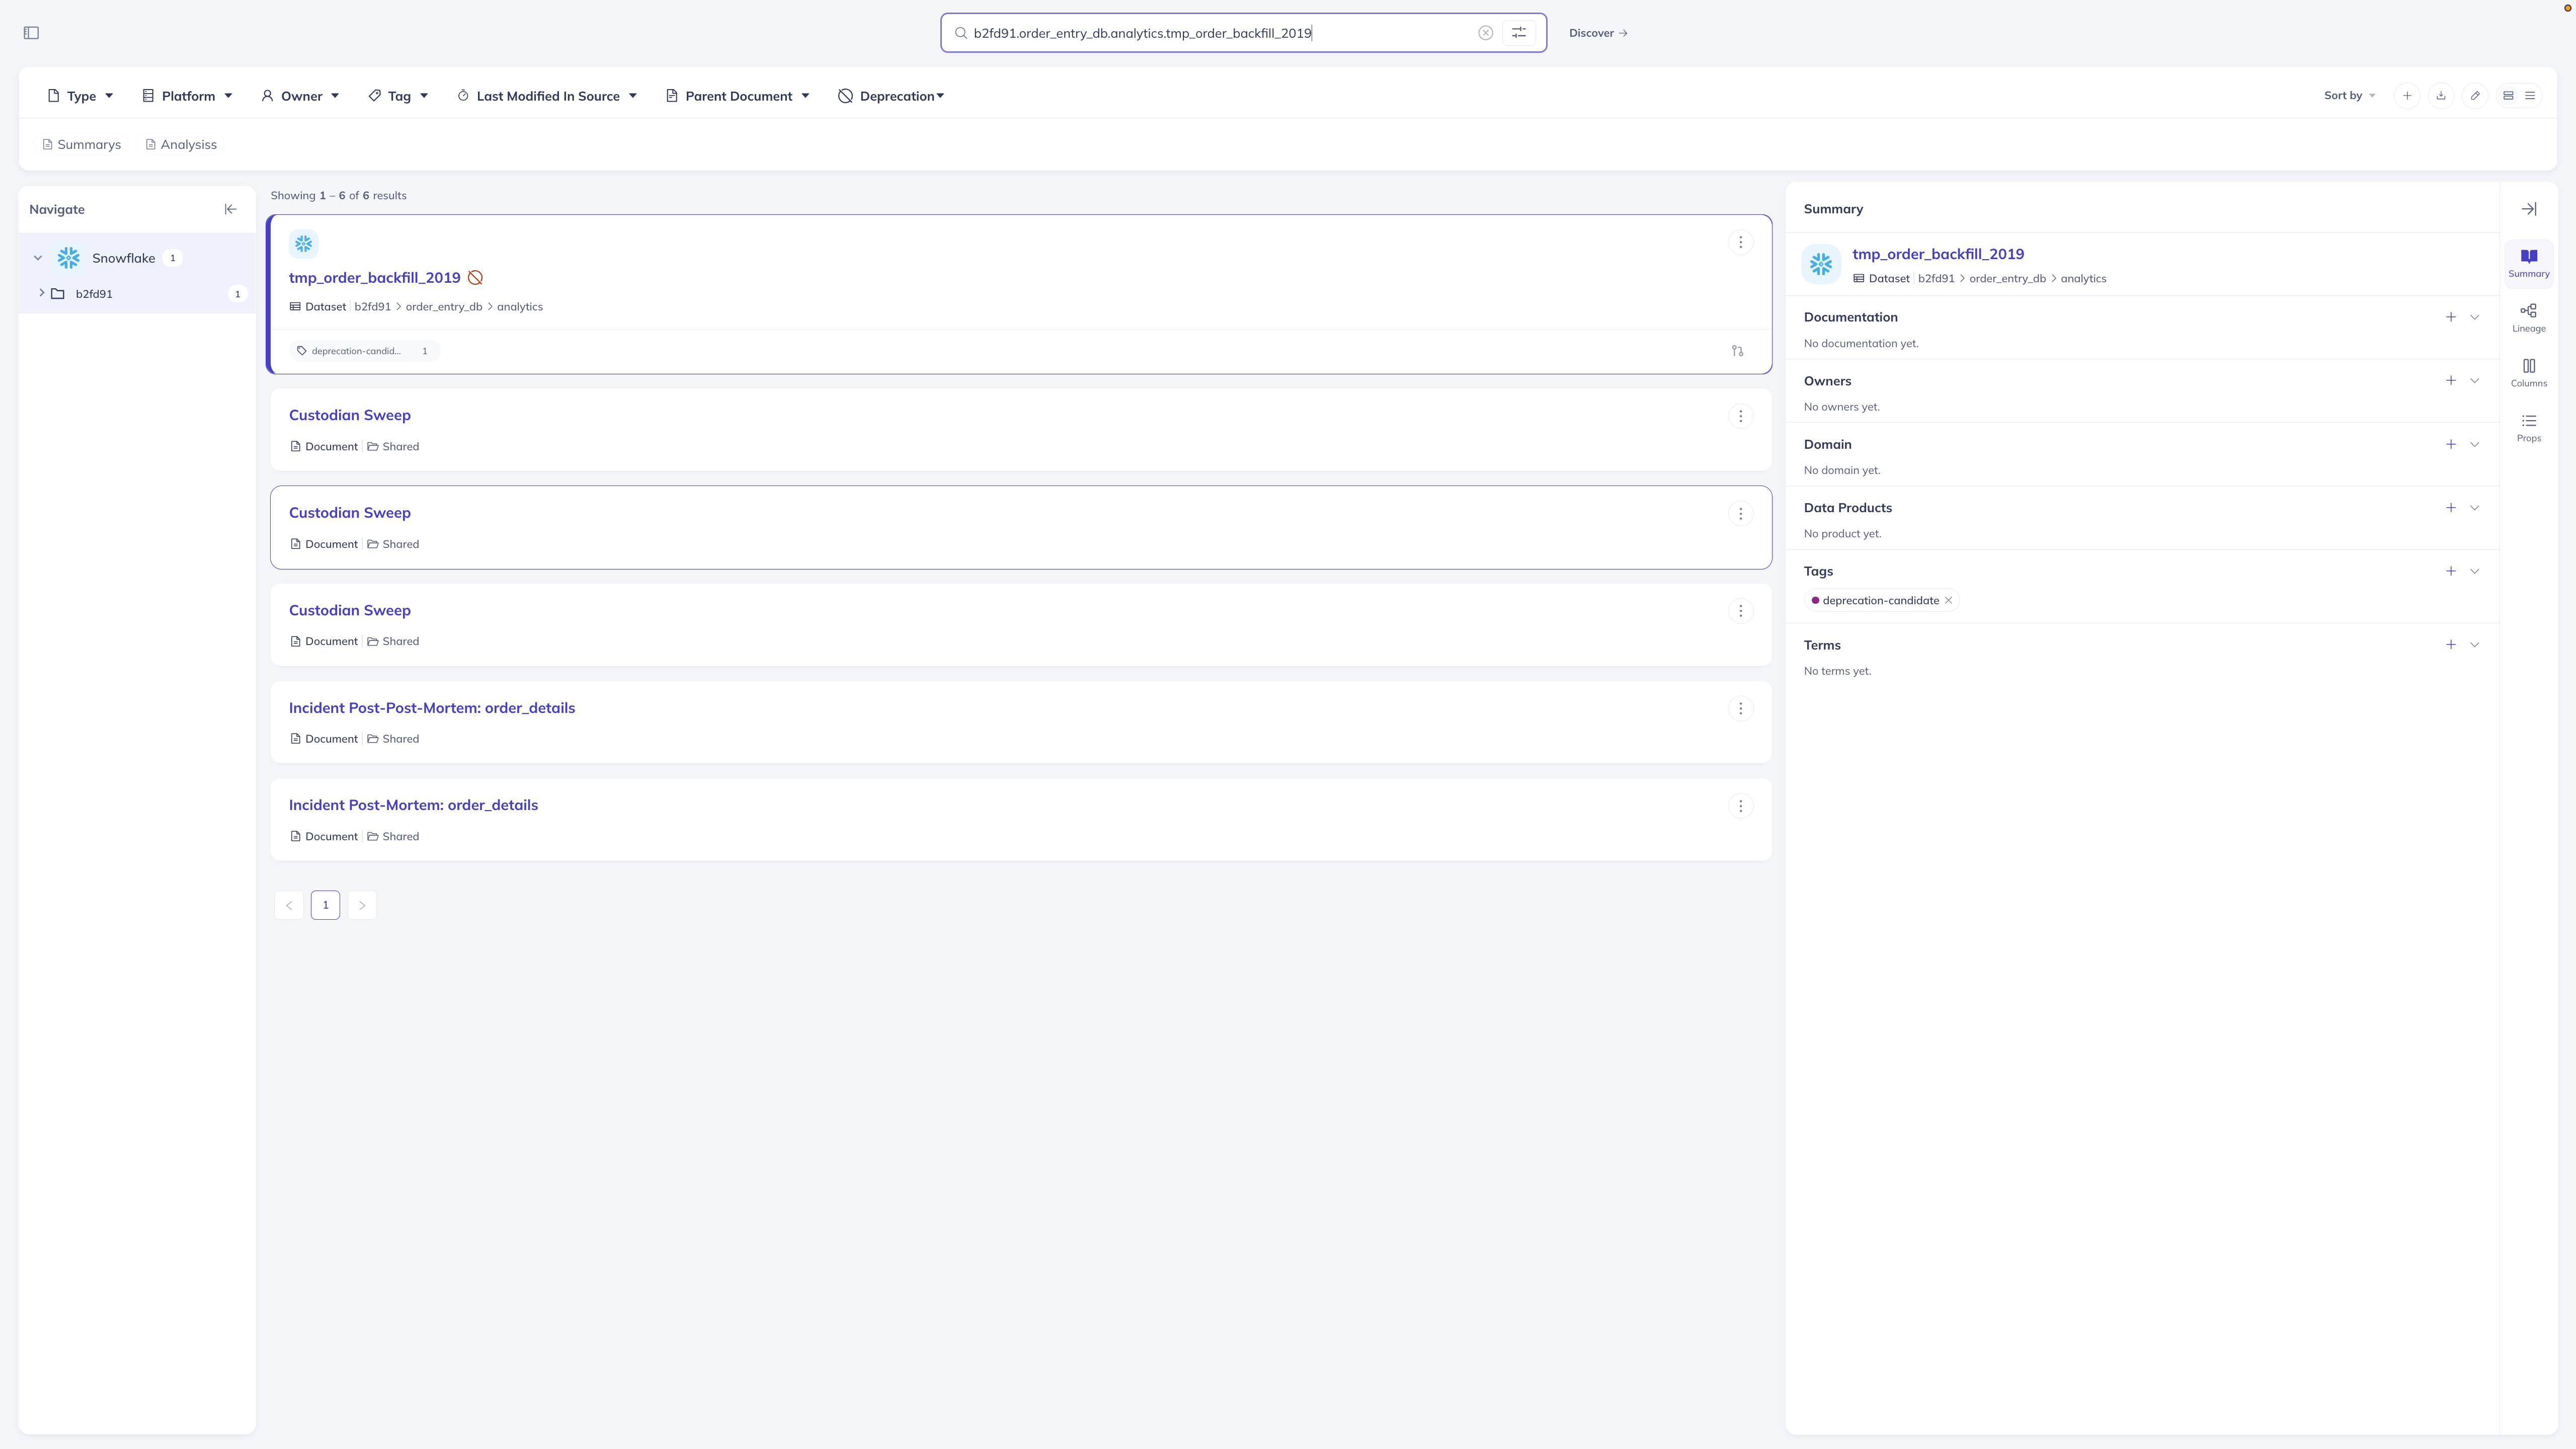Collapse the Summary sidebar arrow

click(2529, 209)
